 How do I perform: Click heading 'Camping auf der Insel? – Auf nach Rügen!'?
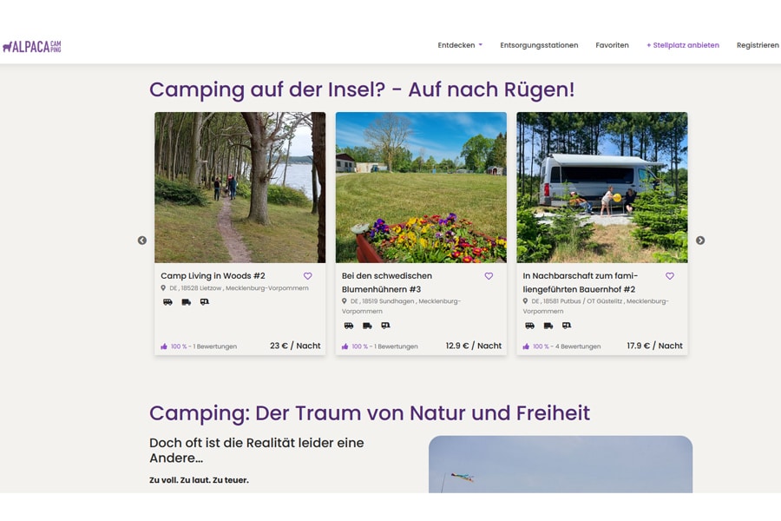362,89
